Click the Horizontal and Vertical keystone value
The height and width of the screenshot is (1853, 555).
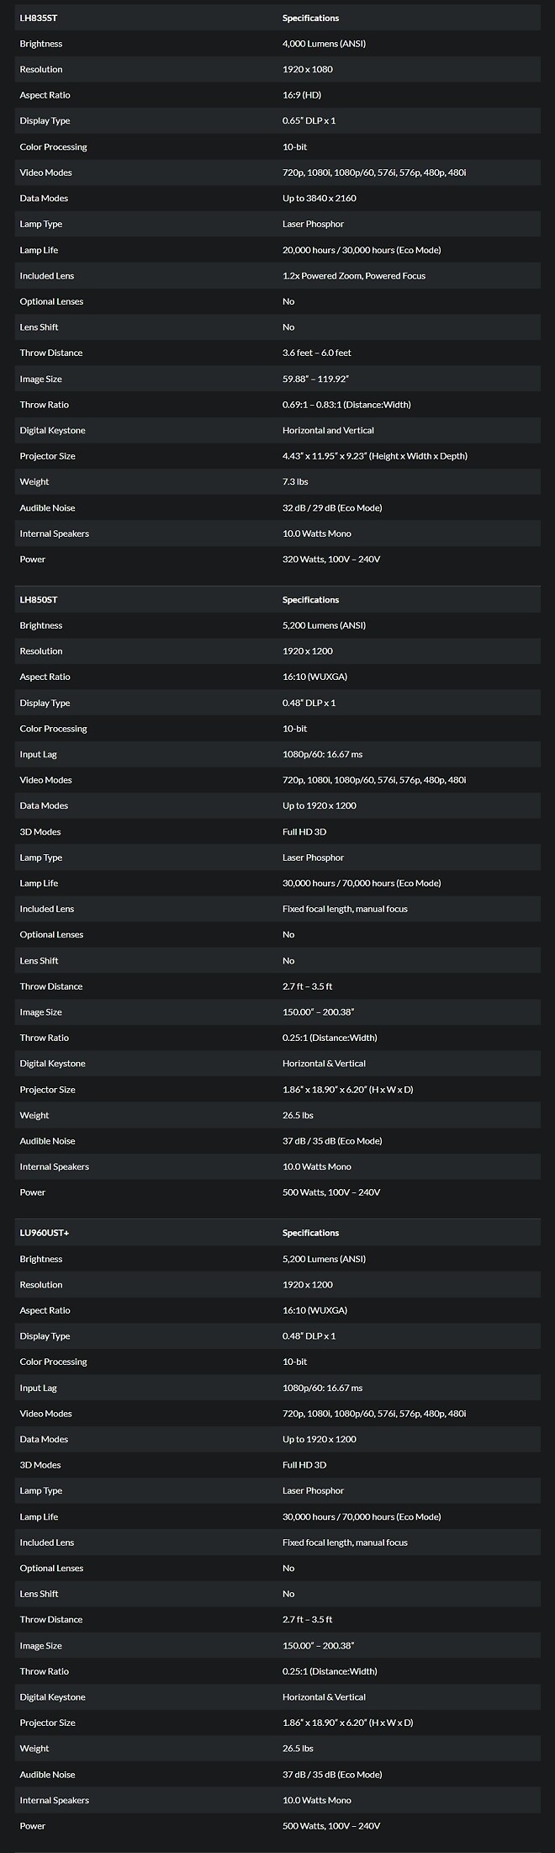pos(328,430)
